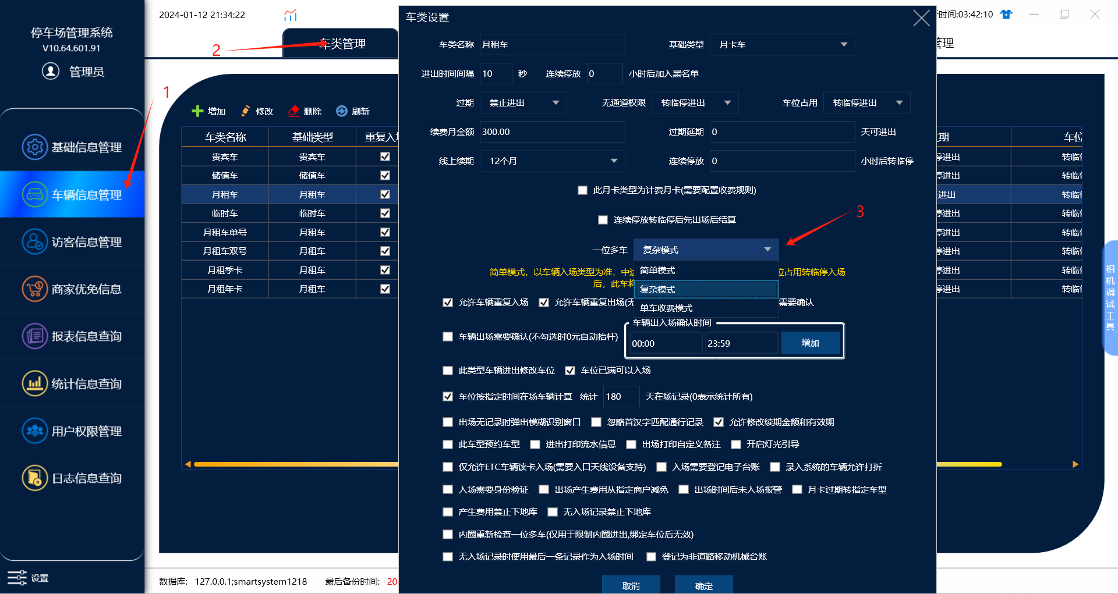The width and height of the screenshot is (1118, 594).
Task: Open the 相机调试工具 side tab
Action: pyautogui.click(x=1110, y=297)
